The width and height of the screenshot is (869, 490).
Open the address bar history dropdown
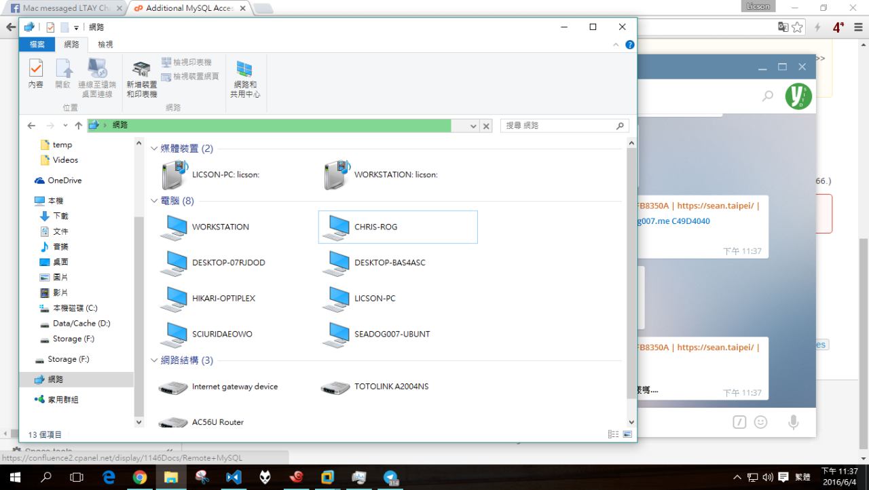[473, 126]
